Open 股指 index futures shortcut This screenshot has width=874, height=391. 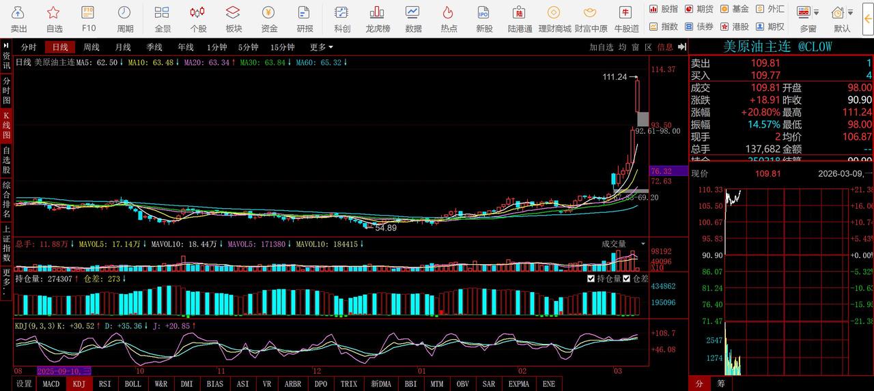click(x=664, y=9)
